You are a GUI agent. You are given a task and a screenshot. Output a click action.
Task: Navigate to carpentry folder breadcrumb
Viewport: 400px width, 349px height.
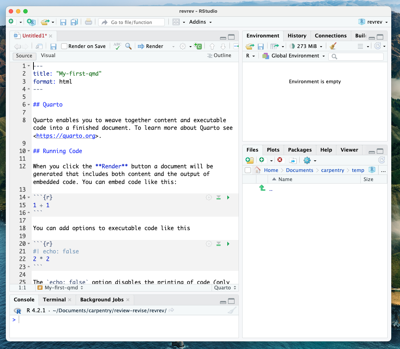click(x=332, y=170)
